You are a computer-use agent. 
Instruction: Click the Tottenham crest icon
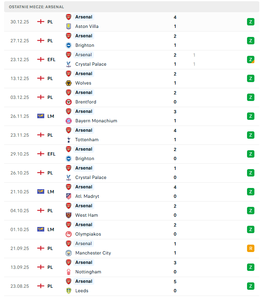[x=69, y=140]
